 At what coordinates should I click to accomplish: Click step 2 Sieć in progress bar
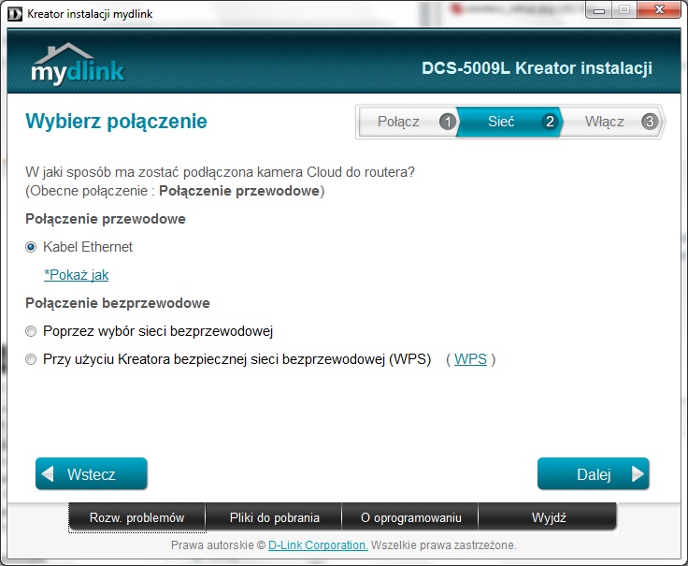point(509,122)
